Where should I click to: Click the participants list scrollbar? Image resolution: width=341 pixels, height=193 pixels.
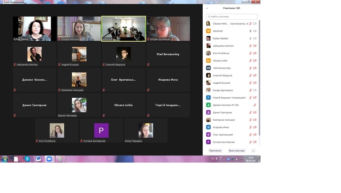(259, 78)
